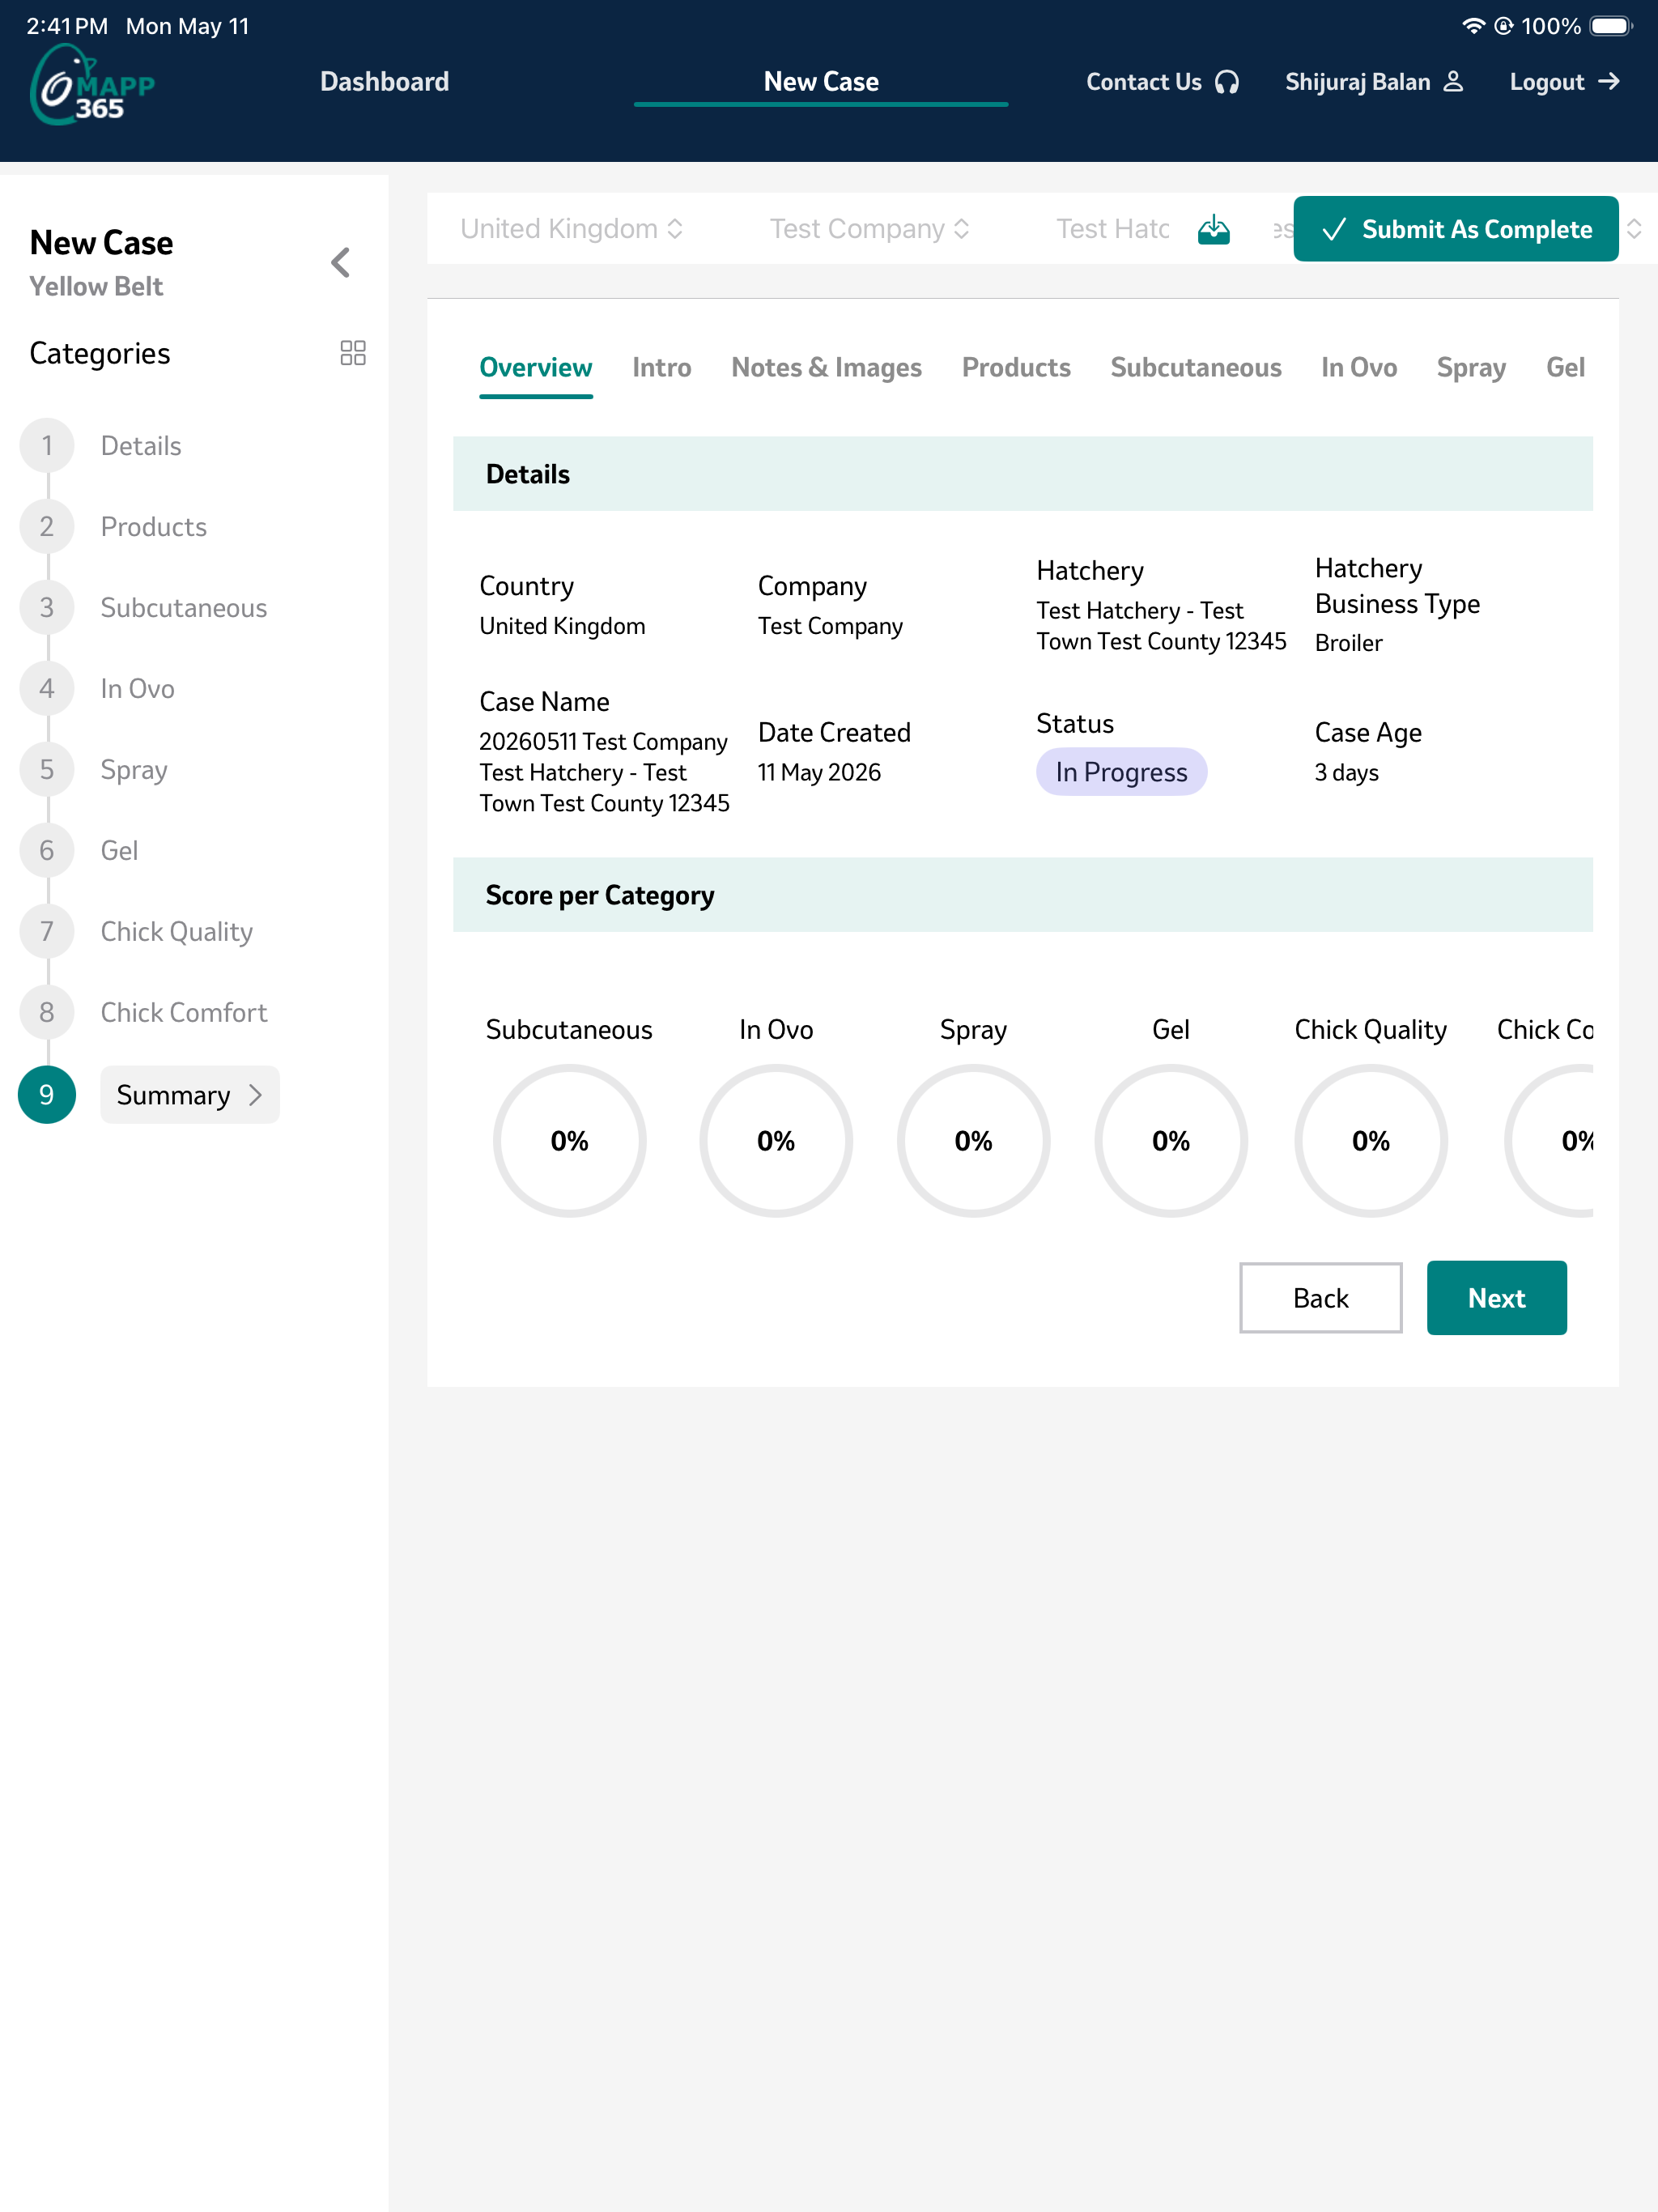The height and width of the screenshot is (2212, 1658).
Task: Go to Spray category in sidebar
Action: tap(134, 770)
